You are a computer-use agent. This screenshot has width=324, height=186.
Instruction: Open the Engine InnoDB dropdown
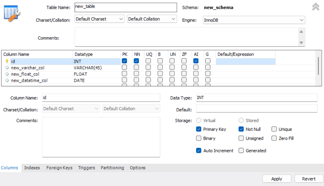254,20
